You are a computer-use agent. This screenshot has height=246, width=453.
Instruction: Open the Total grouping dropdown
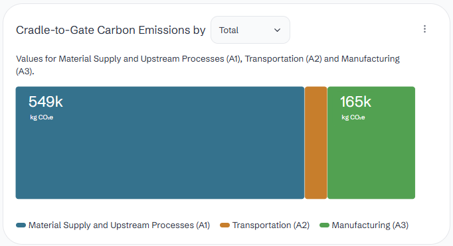pyautogui.click(x=250, y=30)
